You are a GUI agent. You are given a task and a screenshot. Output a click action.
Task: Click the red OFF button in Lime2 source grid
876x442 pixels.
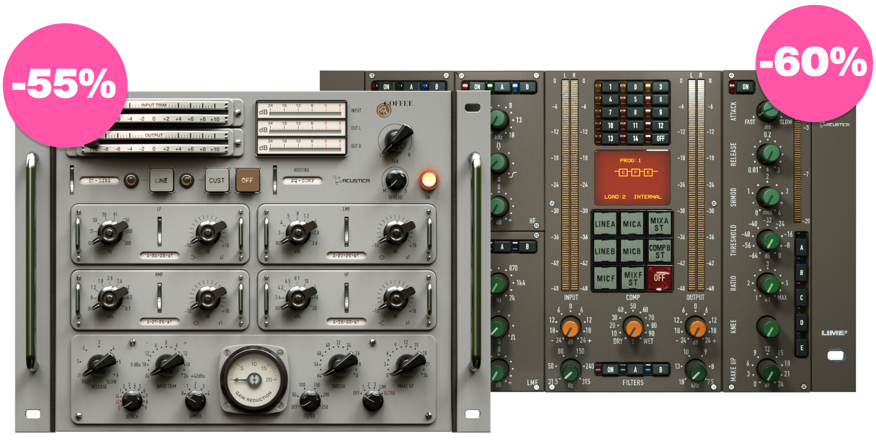(659, 278)
